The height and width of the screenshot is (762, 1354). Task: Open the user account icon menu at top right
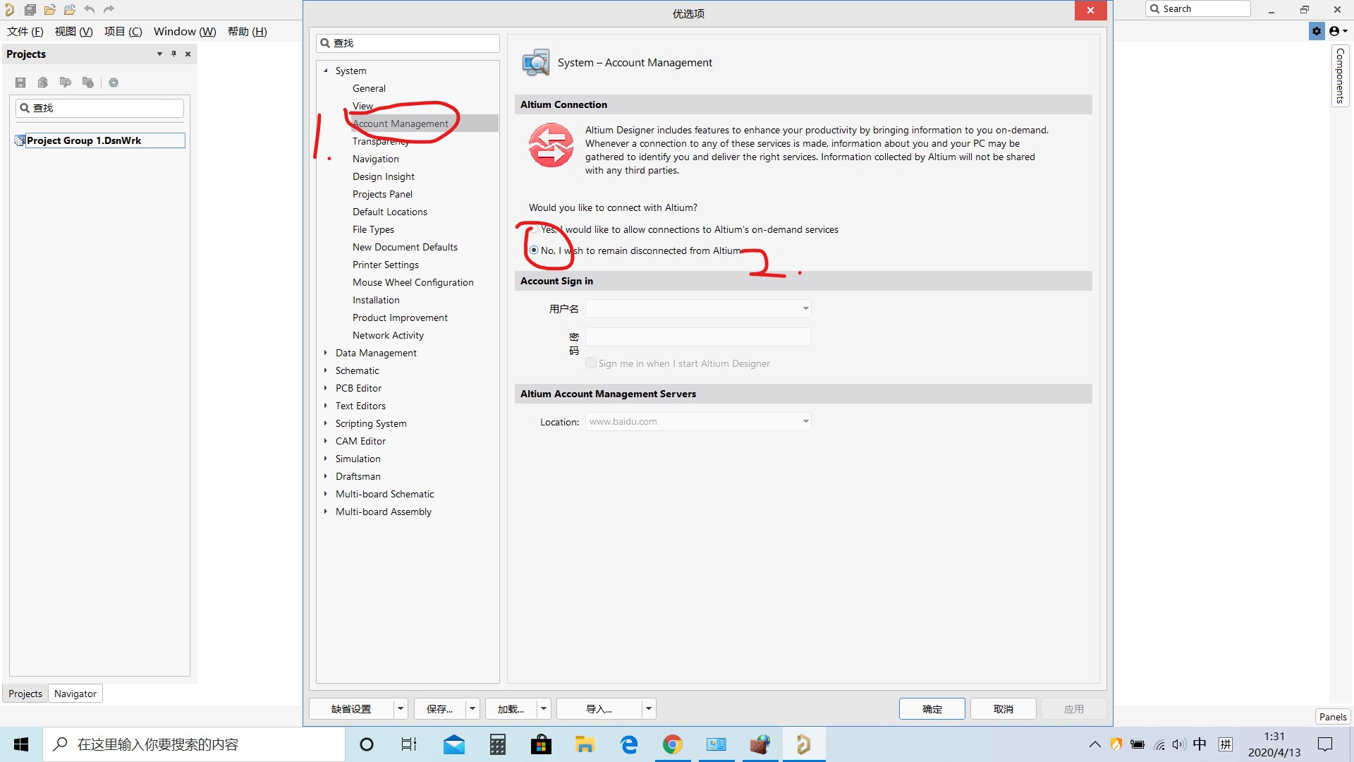(1338, 31)
